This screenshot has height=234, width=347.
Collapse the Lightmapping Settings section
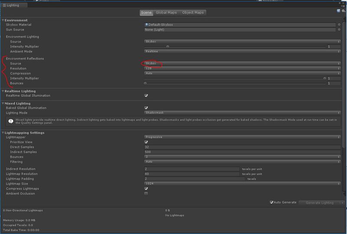pyautogui.click(x=3, y=133)
